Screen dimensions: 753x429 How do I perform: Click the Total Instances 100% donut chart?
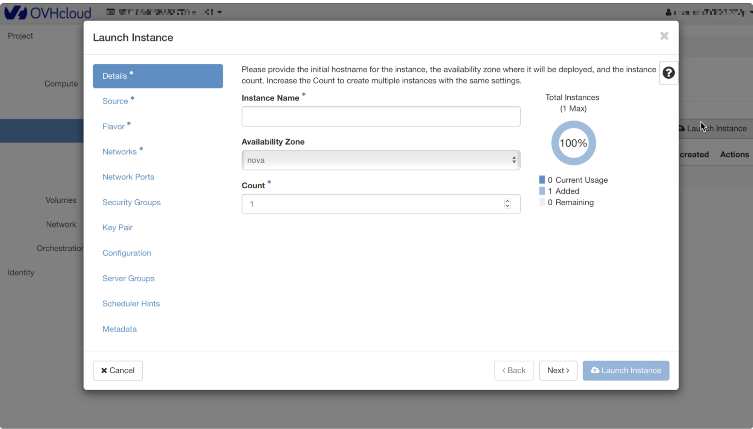coord(573,143)
